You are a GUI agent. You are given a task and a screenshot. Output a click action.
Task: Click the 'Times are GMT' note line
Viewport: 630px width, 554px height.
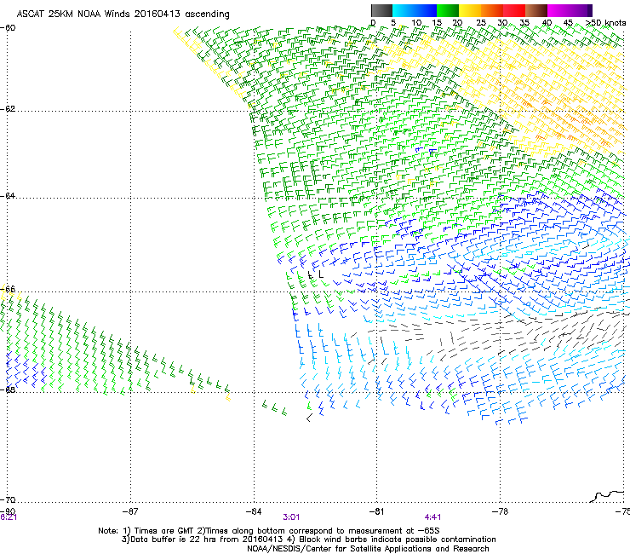coord(269,531)
